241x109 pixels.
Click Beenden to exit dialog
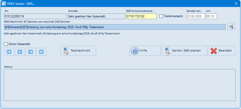coord(222,50)
